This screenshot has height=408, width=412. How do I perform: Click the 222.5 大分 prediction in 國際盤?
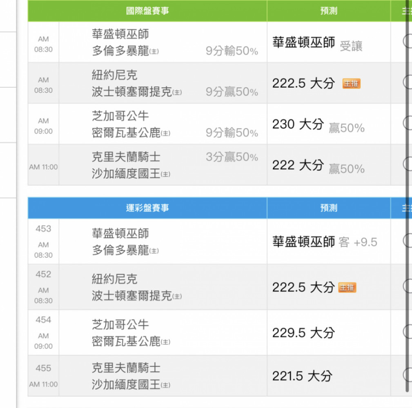[303, 84]
